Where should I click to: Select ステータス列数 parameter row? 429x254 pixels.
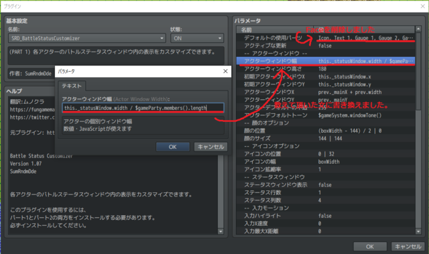click(x=326, y=200)
